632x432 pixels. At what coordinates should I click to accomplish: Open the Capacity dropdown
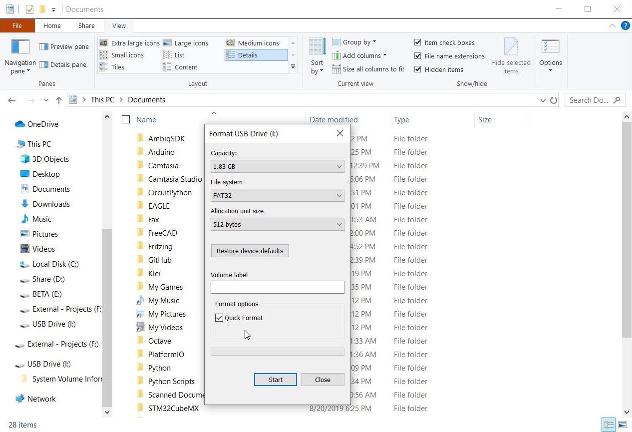277,167
